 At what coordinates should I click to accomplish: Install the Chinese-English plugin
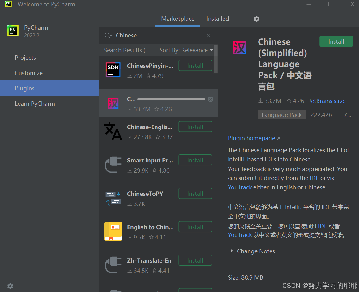pyautogui.click(x=195, y=127)
